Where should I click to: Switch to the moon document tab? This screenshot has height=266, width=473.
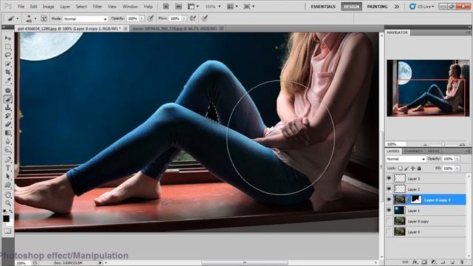point(174,28)
